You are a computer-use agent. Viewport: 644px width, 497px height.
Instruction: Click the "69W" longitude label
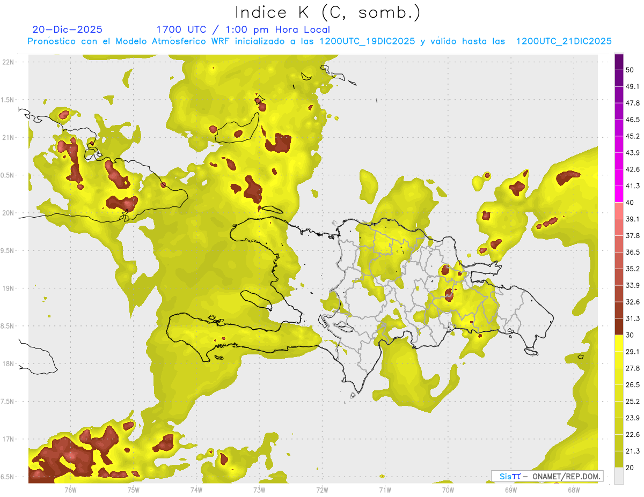(511, 489)
